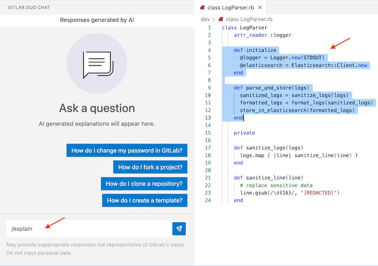
Task: Open the dev folder breadcrumb
Action: point(205,19)
